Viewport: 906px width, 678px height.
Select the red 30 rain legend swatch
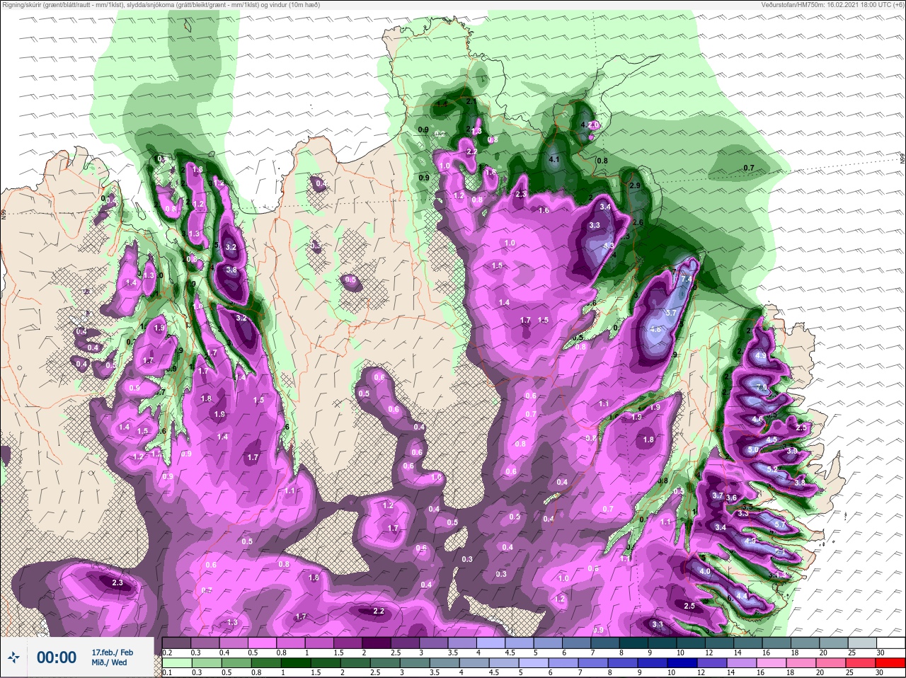(x=890, y=663)
